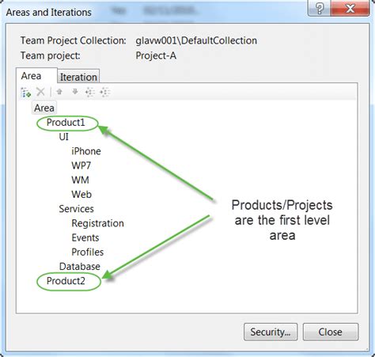Select the Product2 area node
This screenshot has width=375, height=357.
pos(66,281)
